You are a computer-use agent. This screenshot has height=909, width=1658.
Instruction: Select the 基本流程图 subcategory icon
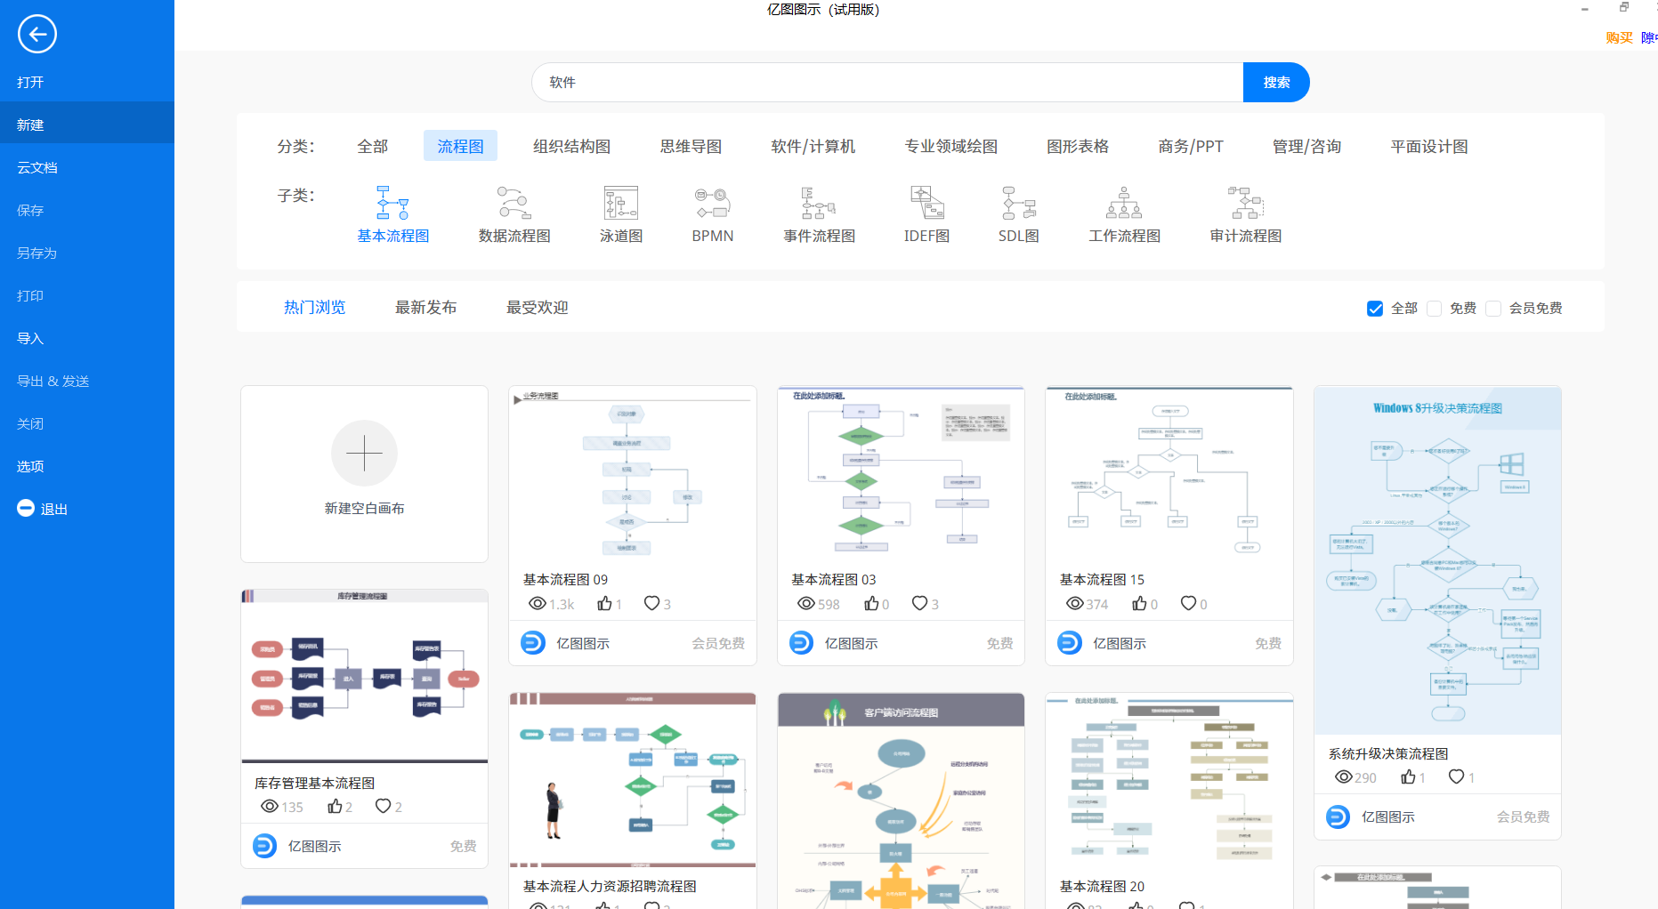click(x=392, y=205)
